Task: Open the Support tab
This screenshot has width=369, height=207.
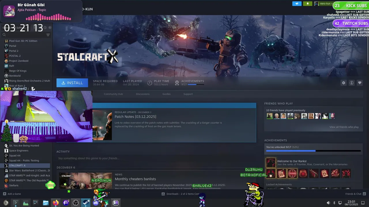Action: coord(188,94)
